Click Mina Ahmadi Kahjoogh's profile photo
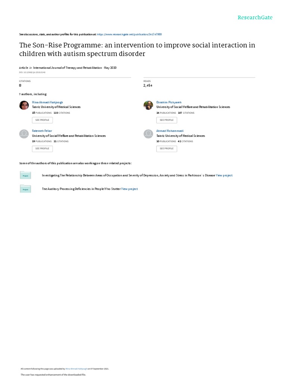The image size is (287, 383). 24,105
